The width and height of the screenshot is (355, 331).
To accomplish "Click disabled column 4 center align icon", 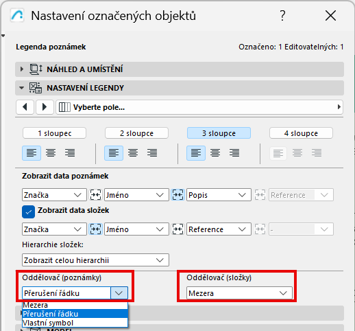I will click(x=297, y=153).
